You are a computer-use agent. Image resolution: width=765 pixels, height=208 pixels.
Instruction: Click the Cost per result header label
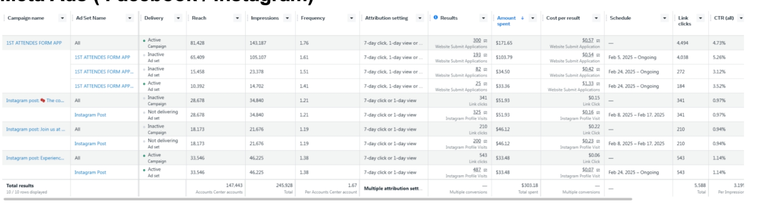pyautogui.click(x=563, y=18)
